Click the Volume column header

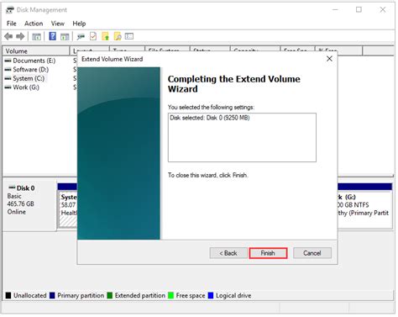tap(36, 51)
